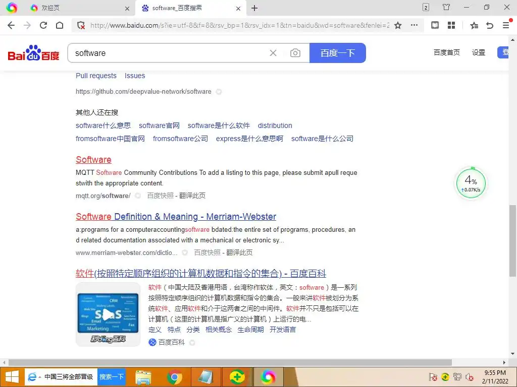Open image search camera icon
Image resolution: width=517 pixels, height=387 pixels.
[295, 53]
